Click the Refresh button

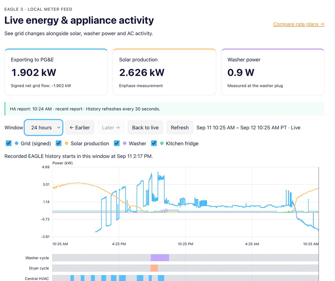(180, 128)
